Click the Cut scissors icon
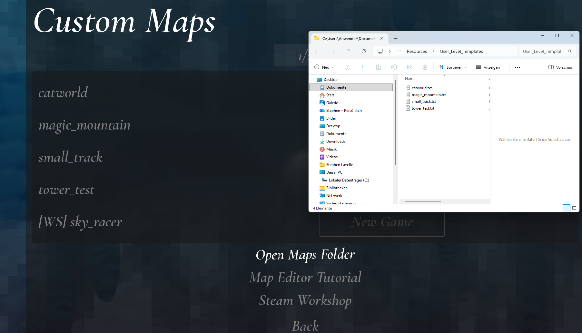The height and width of the screenshot is (333, 582). coord(347,67)
